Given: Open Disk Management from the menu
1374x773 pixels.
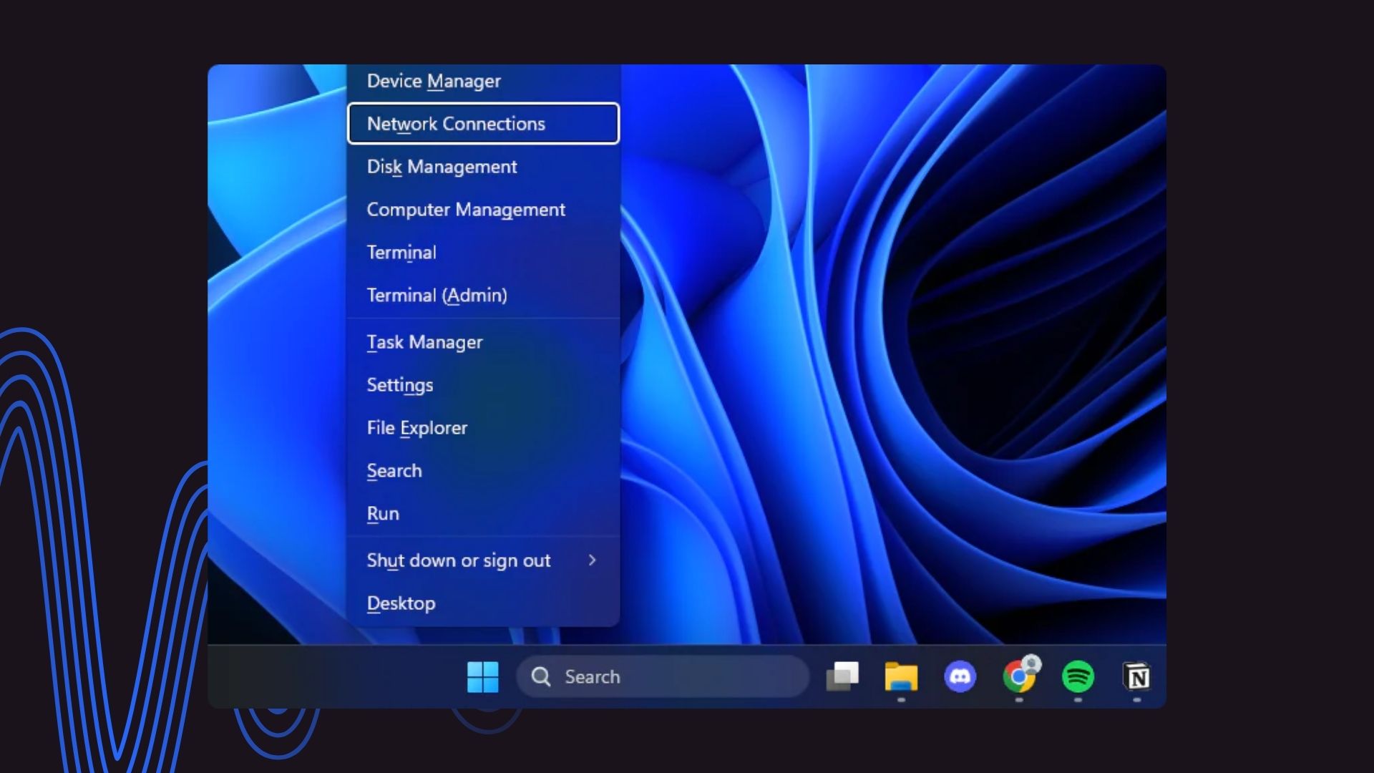Looking at the screenshot, I should [x=483, y=167].
